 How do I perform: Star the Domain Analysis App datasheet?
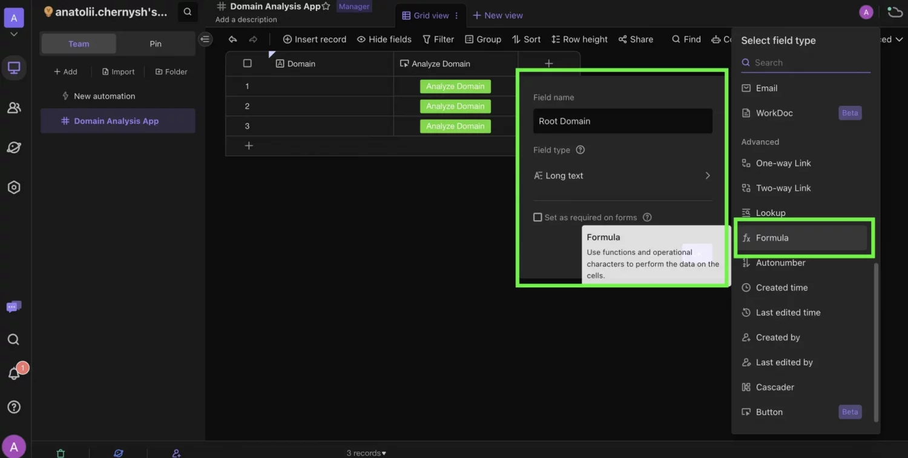click(326, 7)
